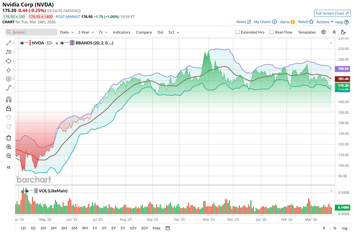Collapse the drawing toolbar with double chevron
This screenshot has width=355, height=234.
(x=9, y=167)
